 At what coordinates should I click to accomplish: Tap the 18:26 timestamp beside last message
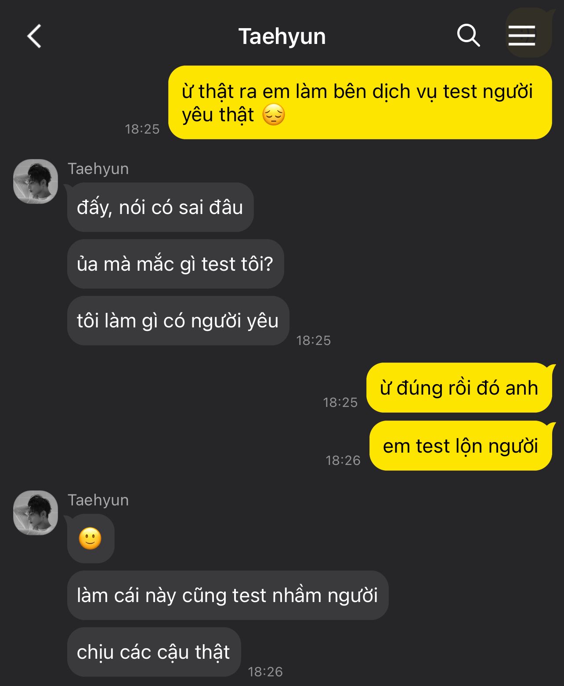coord(265,671)
